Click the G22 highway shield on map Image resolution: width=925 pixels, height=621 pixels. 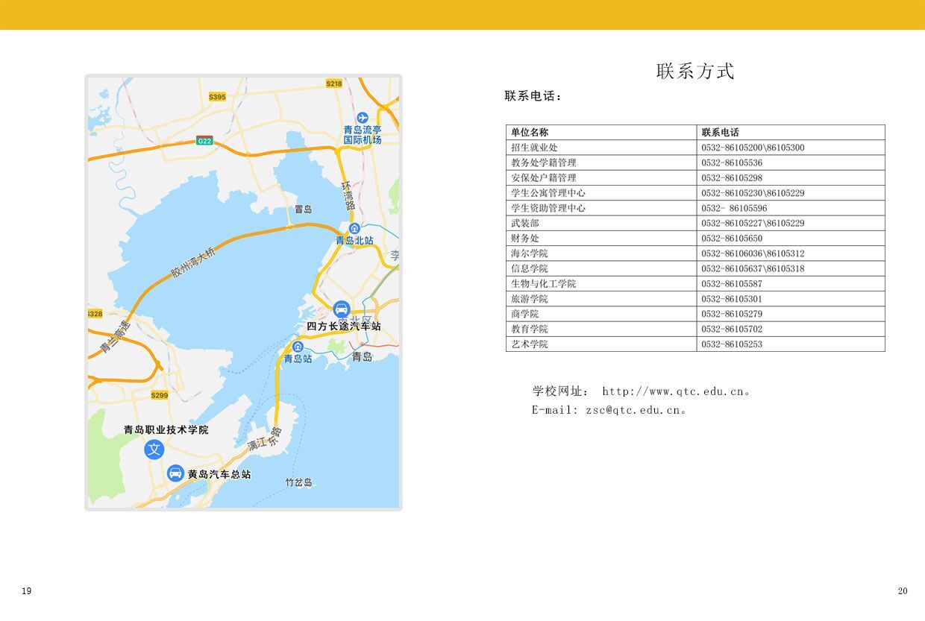click(204, 141)
